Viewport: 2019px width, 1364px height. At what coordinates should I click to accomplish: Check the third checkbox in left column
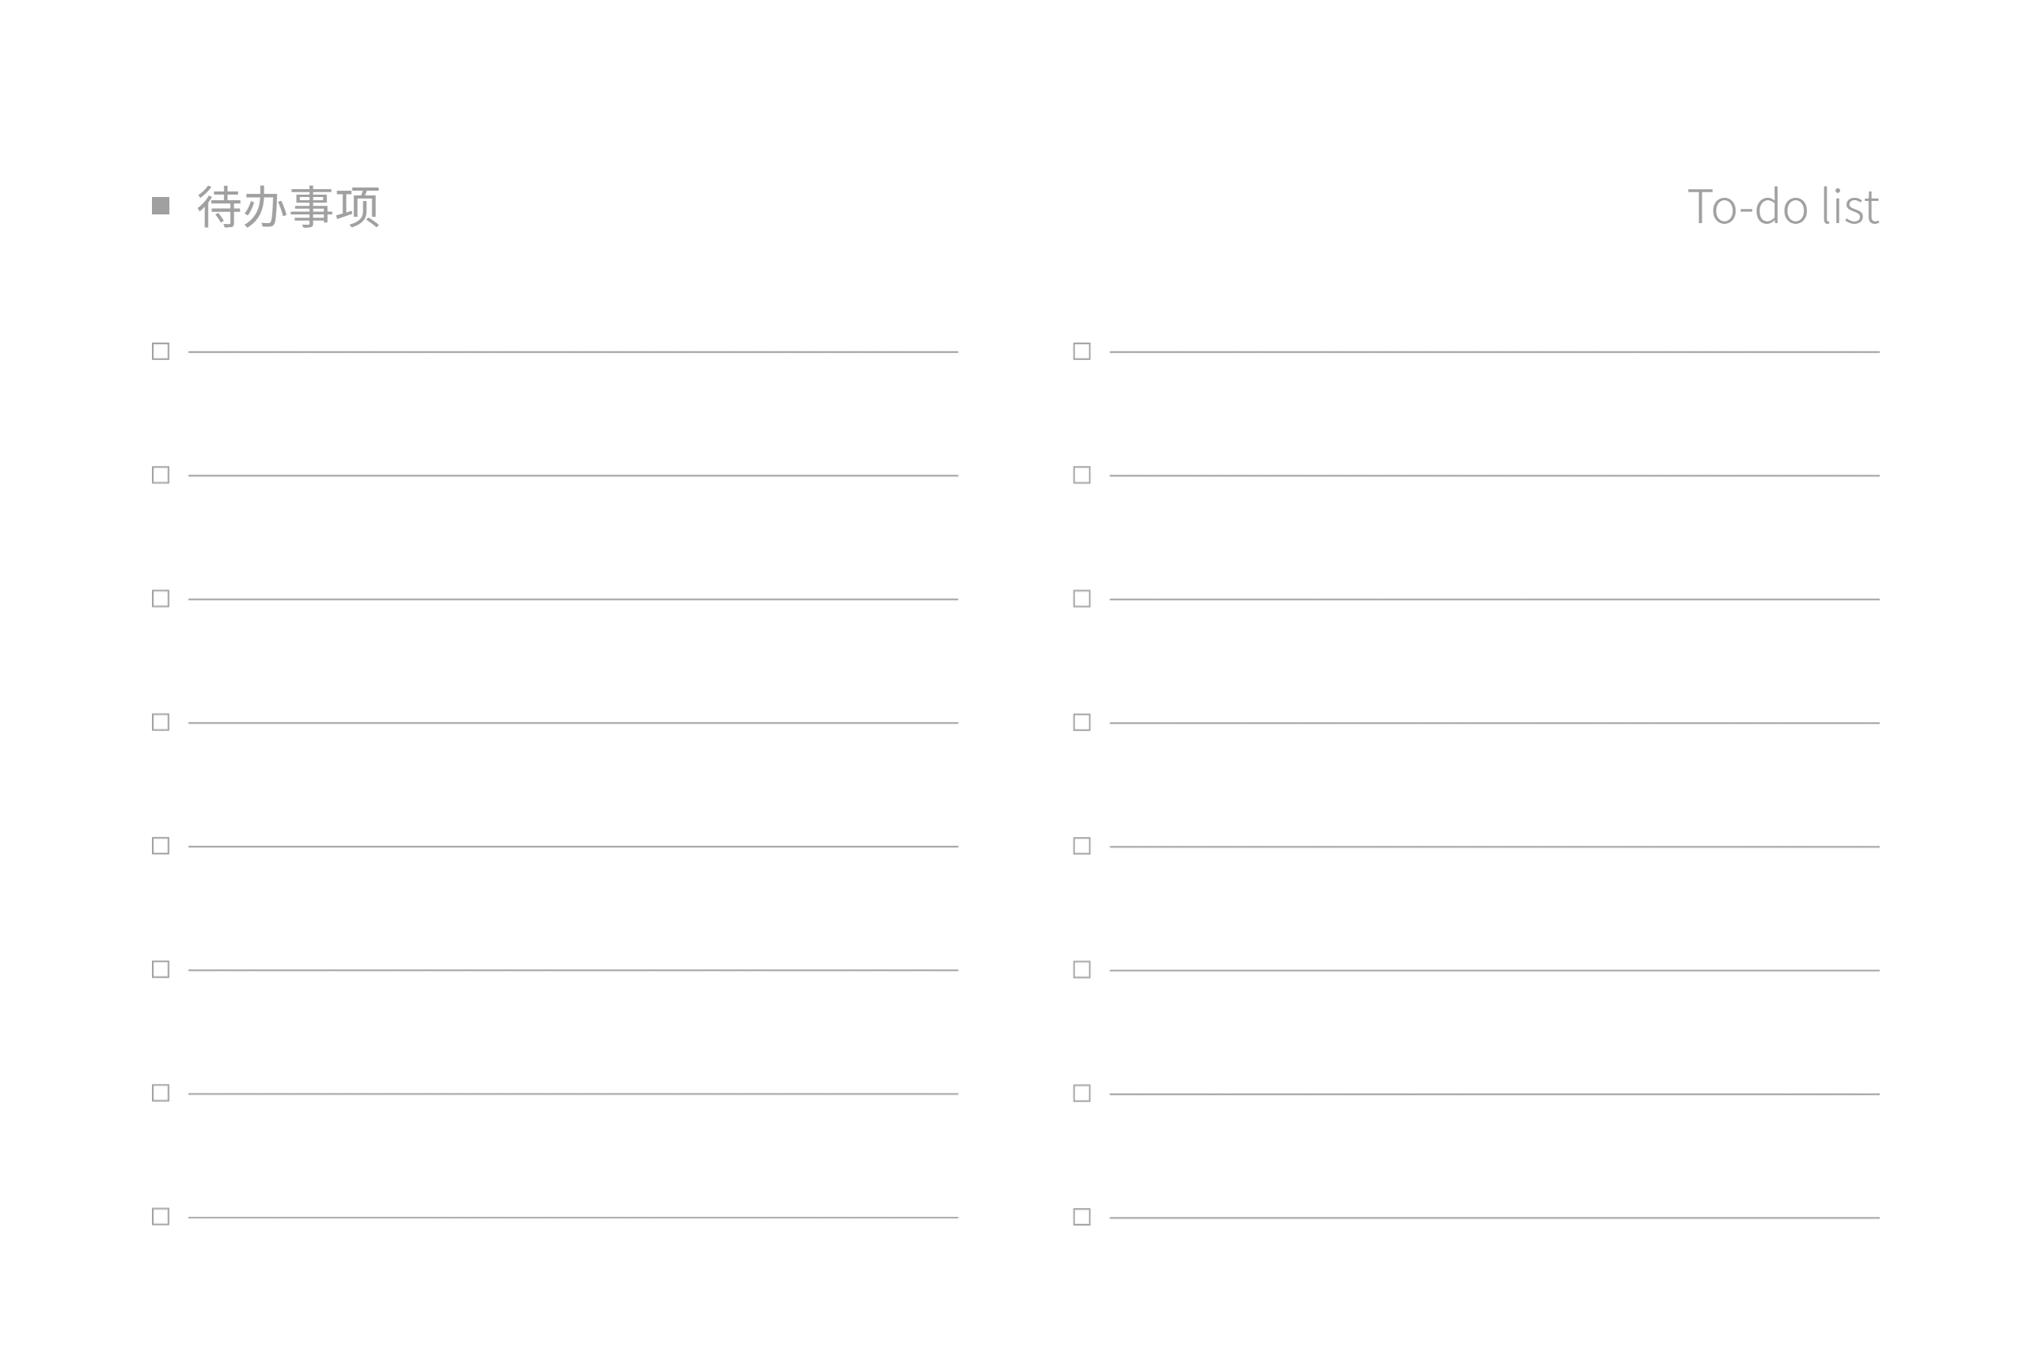(x=161, y=599)
